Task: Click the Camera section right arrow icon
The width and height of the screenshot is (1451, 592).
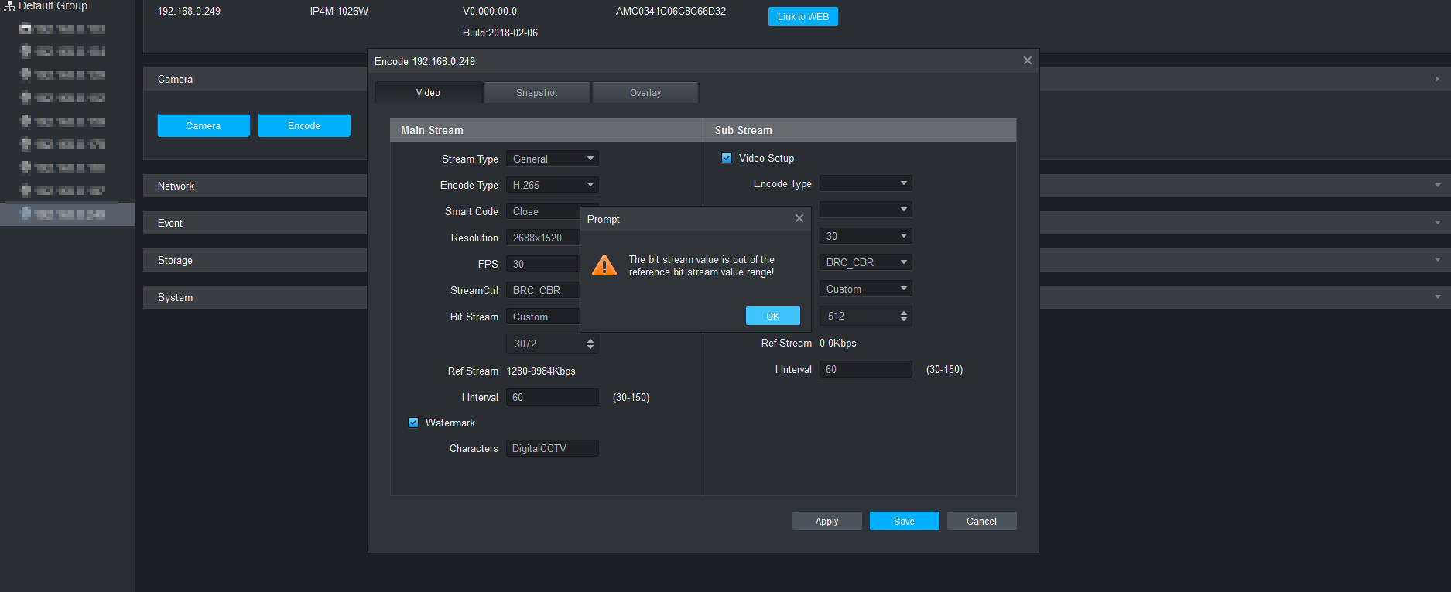Action: click(x=1437, y=79)
